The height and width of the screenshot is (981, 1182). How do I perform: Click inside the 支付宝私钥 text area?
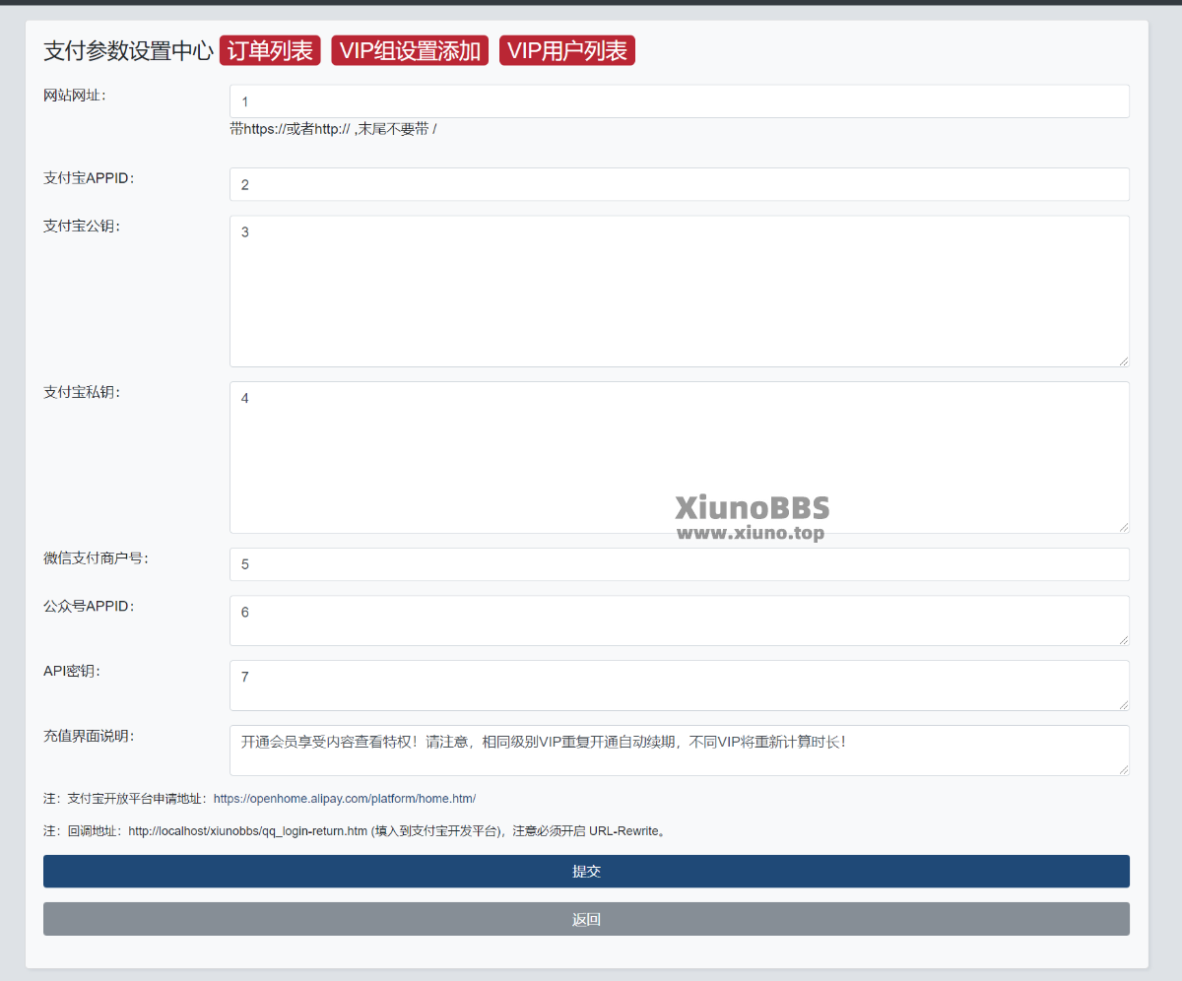679,457
